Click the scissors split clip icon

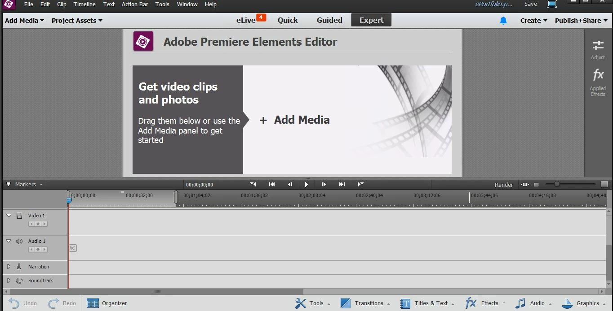[73, 248]
